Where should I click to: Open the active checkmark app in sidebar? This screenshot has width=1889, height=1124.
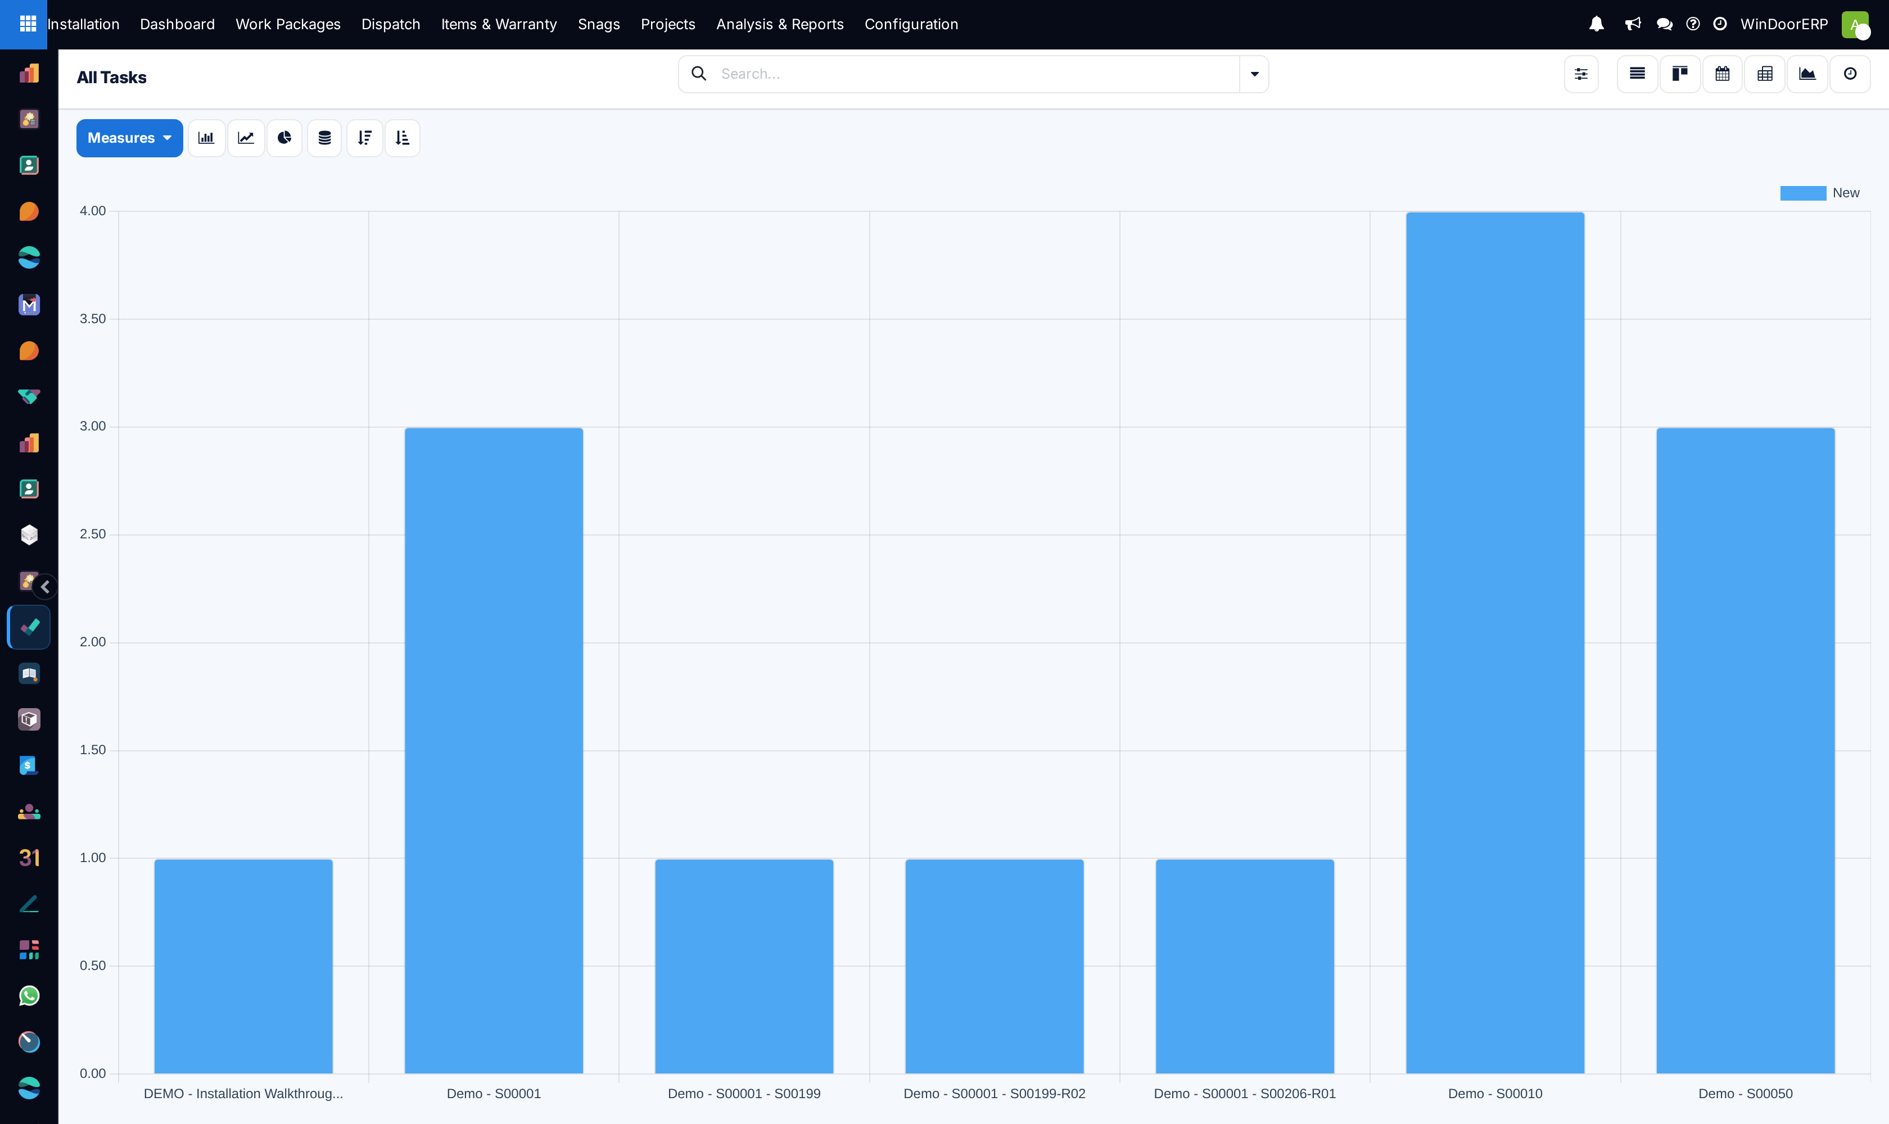pyautogui.click(x=29, y=627)
